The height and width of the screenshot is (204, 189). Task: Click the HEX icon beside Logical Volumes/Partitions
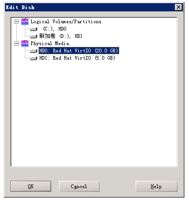[25, 21]
